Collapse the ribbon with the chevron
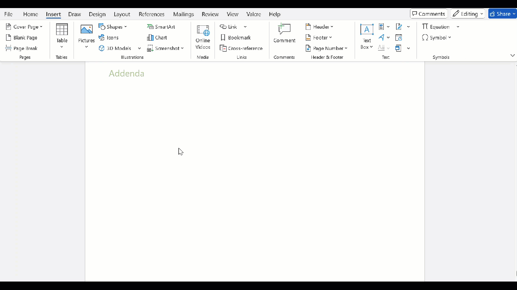This screenshot has height=290, width=517. [513, 56]
